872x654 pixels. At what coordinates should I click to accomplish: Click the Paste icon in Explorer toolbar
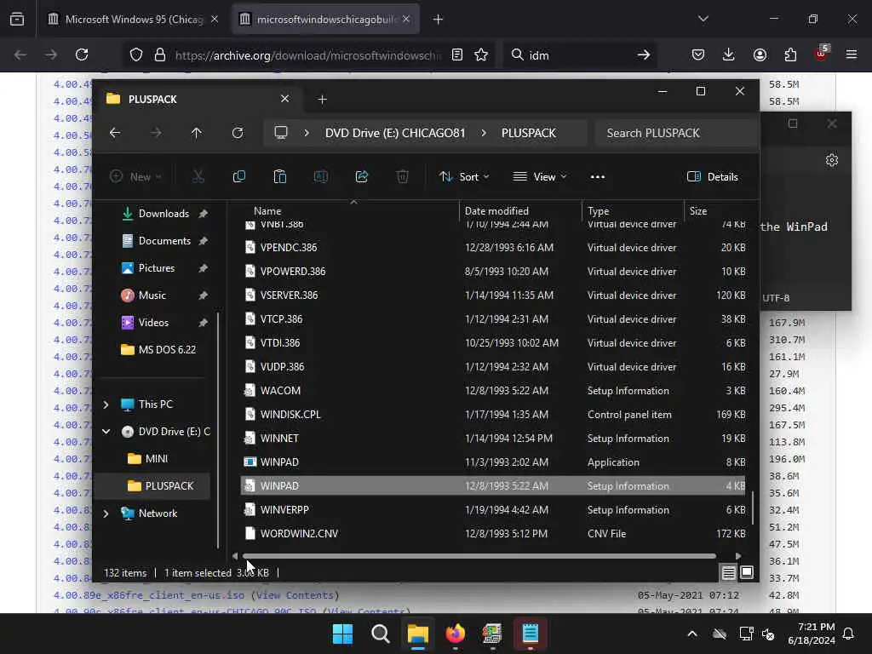pos(279,177)
